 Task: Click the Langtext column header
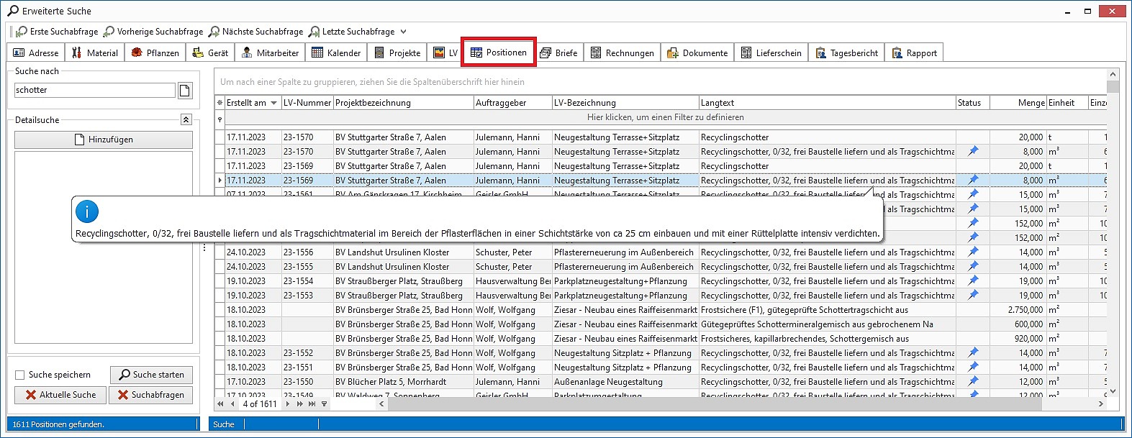828,103
